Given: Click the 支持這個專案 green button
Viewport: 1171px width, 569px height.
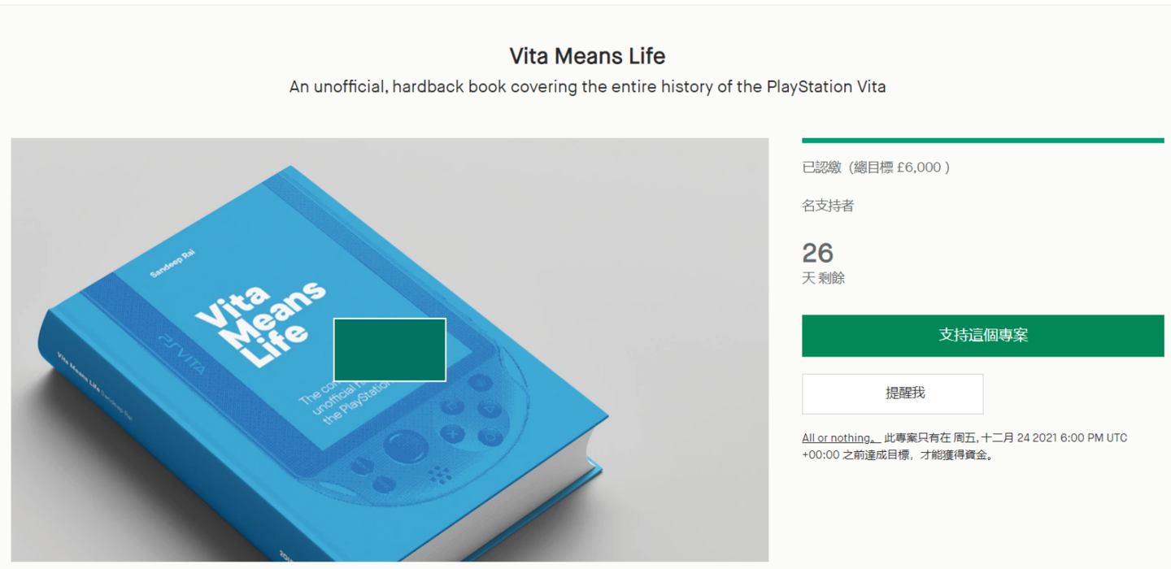Looking at the screenshot, I should pyautogui.click(x=982, y=336).
